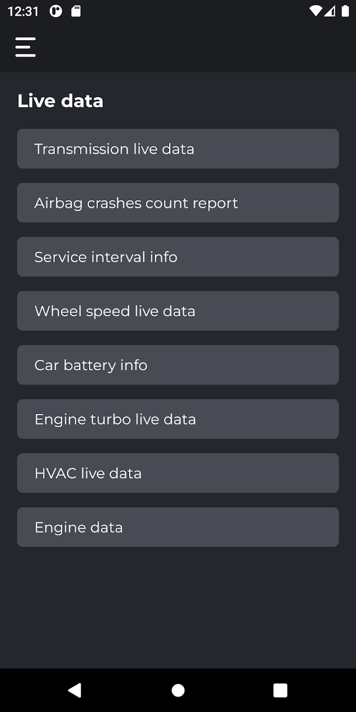The image size is (356, 712).
Task: Select Service interval info
Action: (178, 257)
